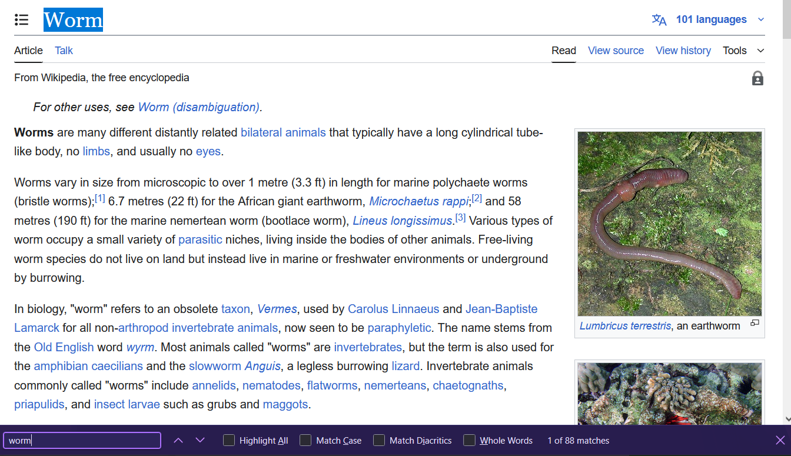Open the maggots link
The image size is (791, 456).
pos(285,404)
